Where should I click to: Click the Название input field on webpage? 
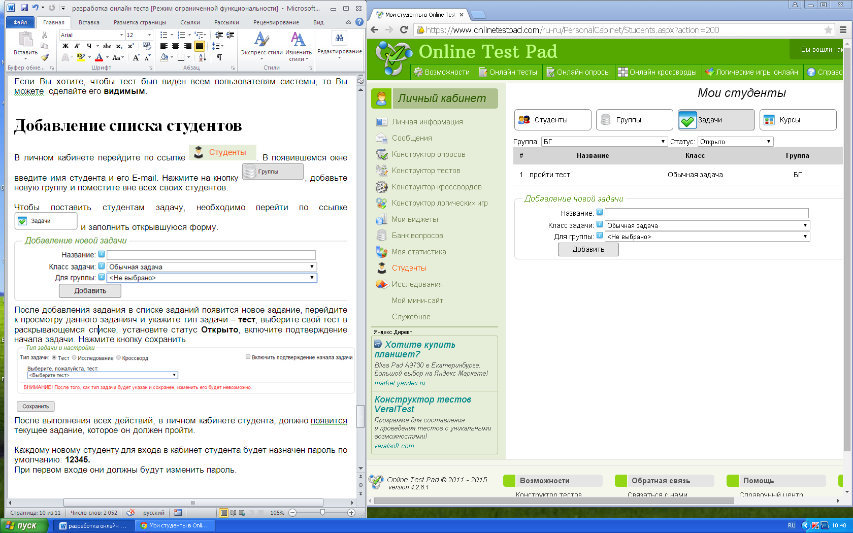(x=707, y=213)
